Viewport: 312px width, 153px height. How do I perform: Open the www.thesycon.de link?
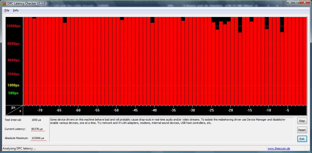pyautogui.click(x=279, y=148)
